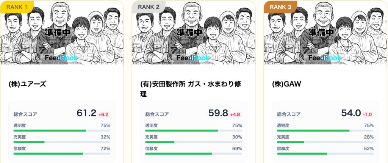The width and height of the screenshot is (388, 163).
Task: Click the RANK 2 badge
Action: pyautogui.click(x=149, y=6)
